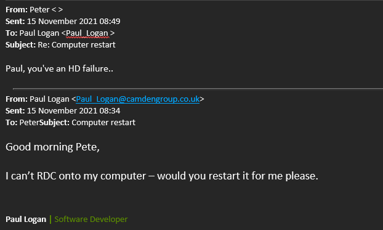Image resolution: width=383 pixels, height=230 pixels.
Task: Select the 15 November 2021 08:34 sent timestamp
Action: 73,111
